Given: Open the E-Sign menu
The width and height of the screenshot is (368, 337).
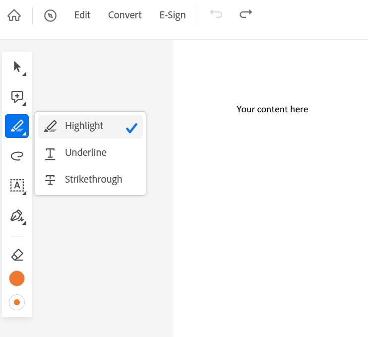Looking at the screenshot, I should point(172,15).
